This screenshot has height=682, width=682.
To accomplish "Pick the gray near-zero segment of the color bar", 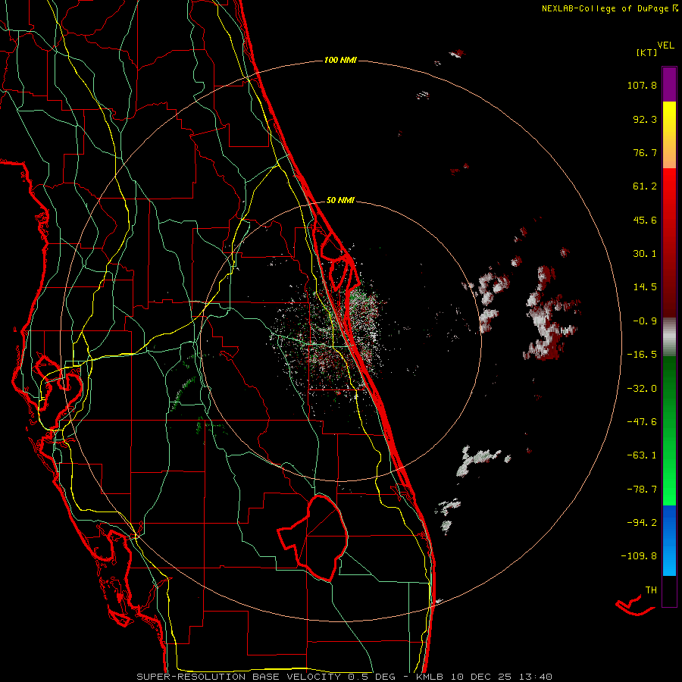I will (669, 337).
